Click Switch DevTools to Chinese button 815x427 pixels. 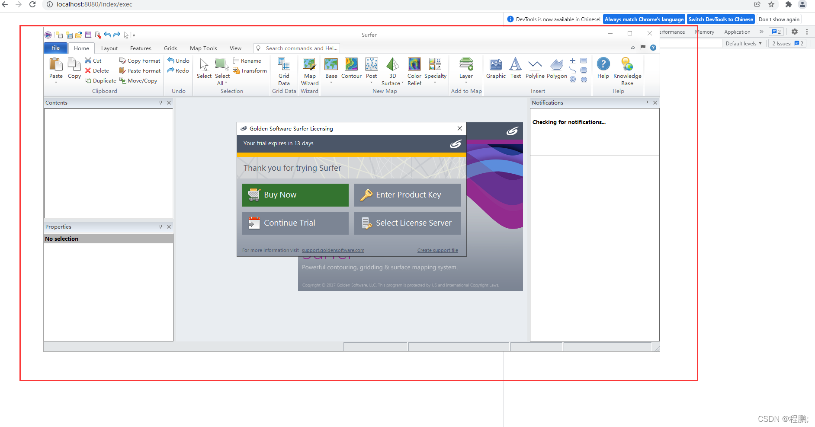click(721, 19)
